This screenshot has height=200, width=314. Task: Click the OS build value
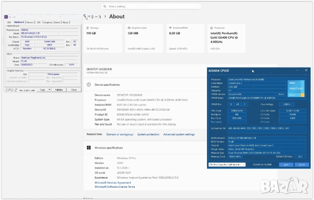[124, 173]
